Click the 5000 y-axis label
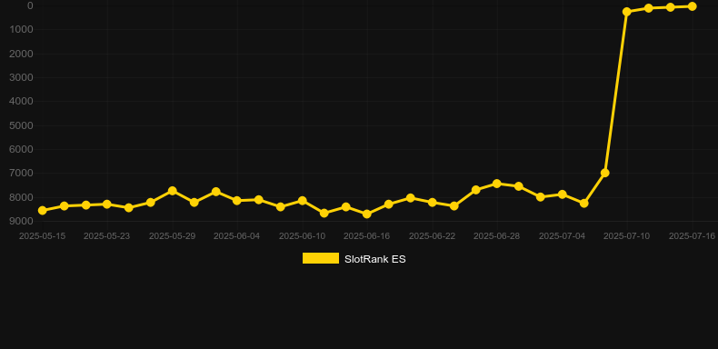718x349 pixels. (21, 125)
